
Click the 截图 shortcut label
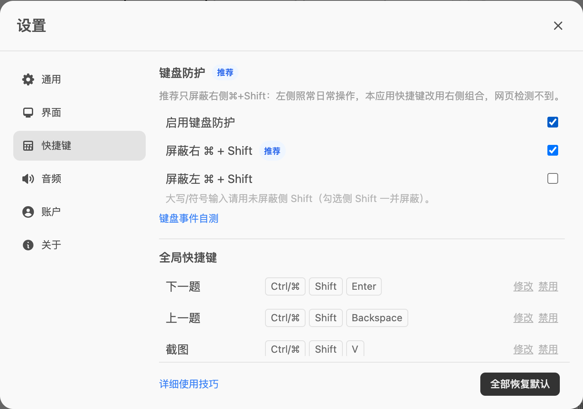click(x=177, y=349)
